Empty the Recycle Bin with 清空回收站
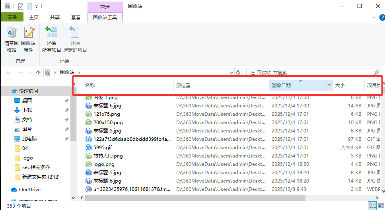The height and width of the screenshot is (210, 385). [x=11, y=39]
